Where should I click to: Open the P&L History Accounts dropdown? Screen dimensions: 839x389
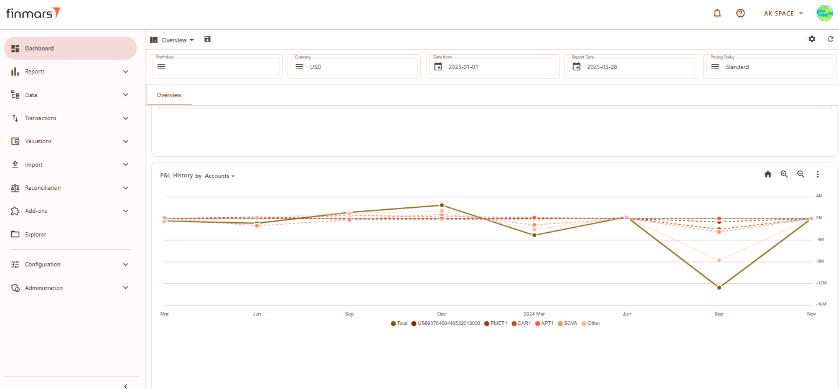click(220, 176)
